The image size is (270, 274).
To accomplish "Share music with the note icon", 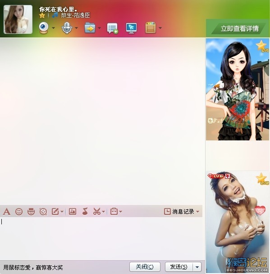I will pos(85,211).
